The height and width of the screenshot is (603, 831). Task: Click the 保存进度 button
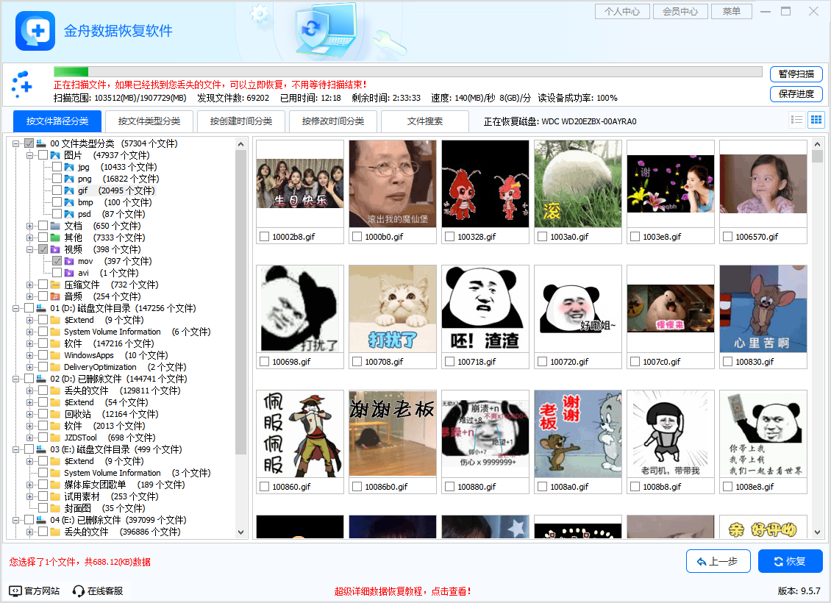pos(796,94)
